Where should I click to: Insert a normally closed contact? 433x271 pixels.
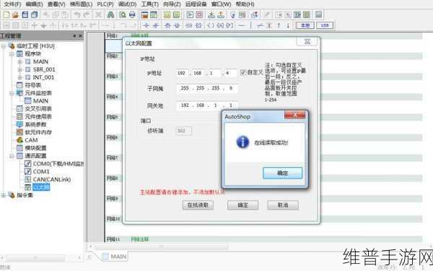click(155, 25)
